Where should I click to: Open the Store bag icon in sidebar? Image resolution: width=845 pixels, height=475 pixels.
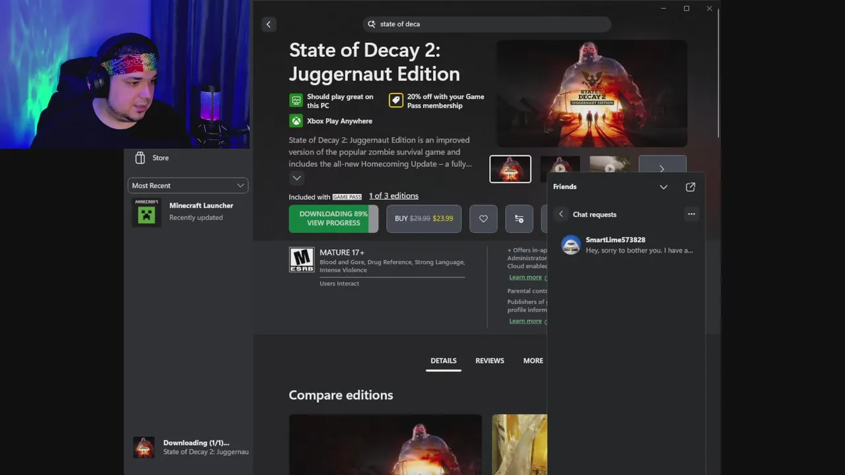pos(140,158)
